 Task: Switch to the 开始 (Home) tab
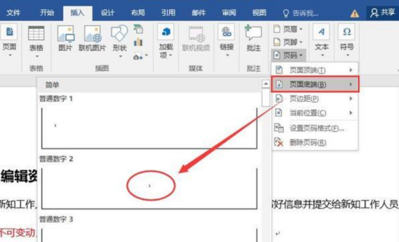(x=47, y=13)
